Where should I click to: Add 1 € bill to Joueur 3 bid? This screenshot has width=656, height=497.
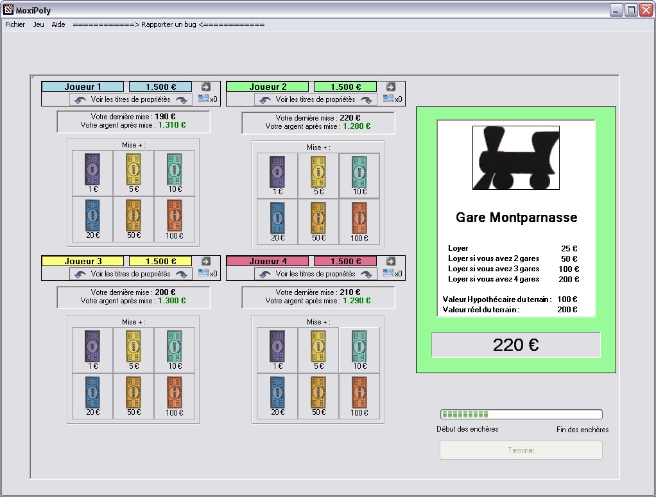pos(92,350)
